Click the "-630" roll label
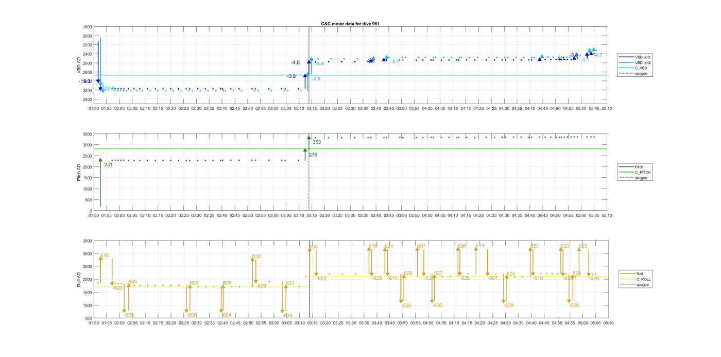 (437, 305)
